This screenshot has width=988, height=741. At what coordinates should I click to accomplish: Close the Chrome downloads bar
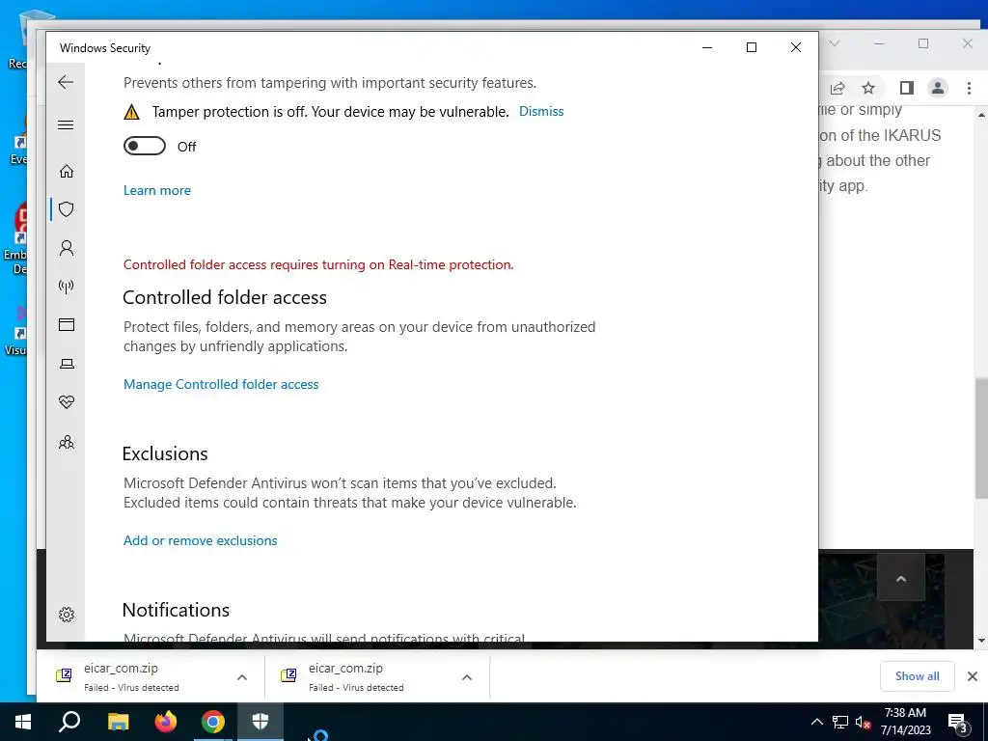973,676
